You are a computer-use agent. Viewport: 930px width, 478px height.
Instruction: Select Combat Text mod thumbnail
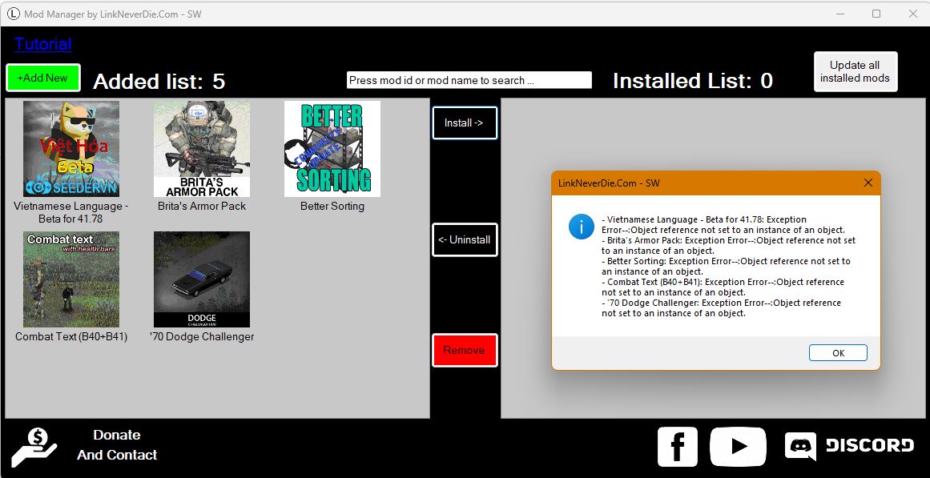(71, 279)
